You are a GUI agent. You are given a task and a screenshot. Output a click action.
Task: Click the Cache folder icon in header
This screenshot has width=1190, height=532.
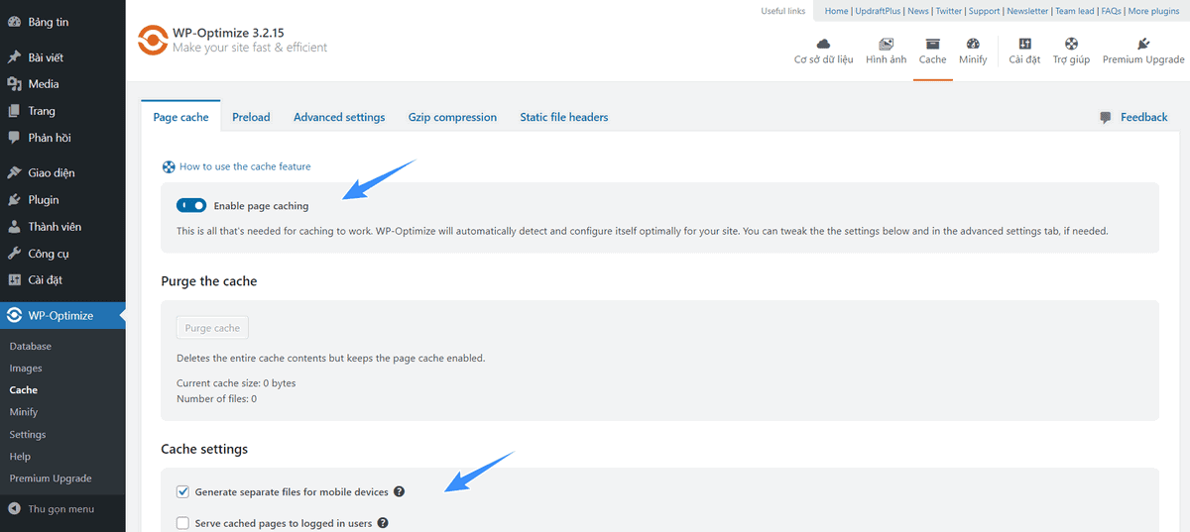[932, 44]
